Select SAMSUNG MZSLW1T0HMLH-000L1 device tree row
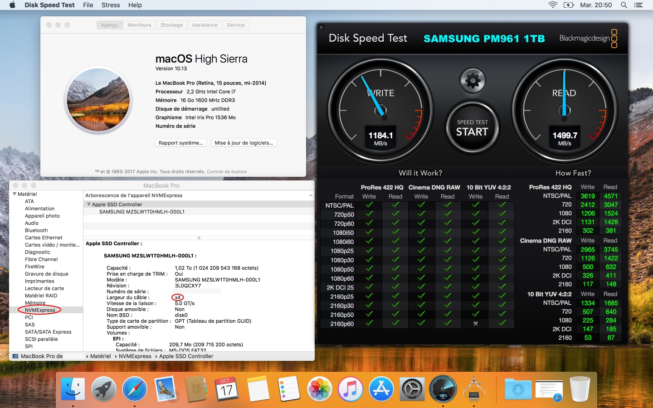The image size is (653, 408). tap(199, 212)
